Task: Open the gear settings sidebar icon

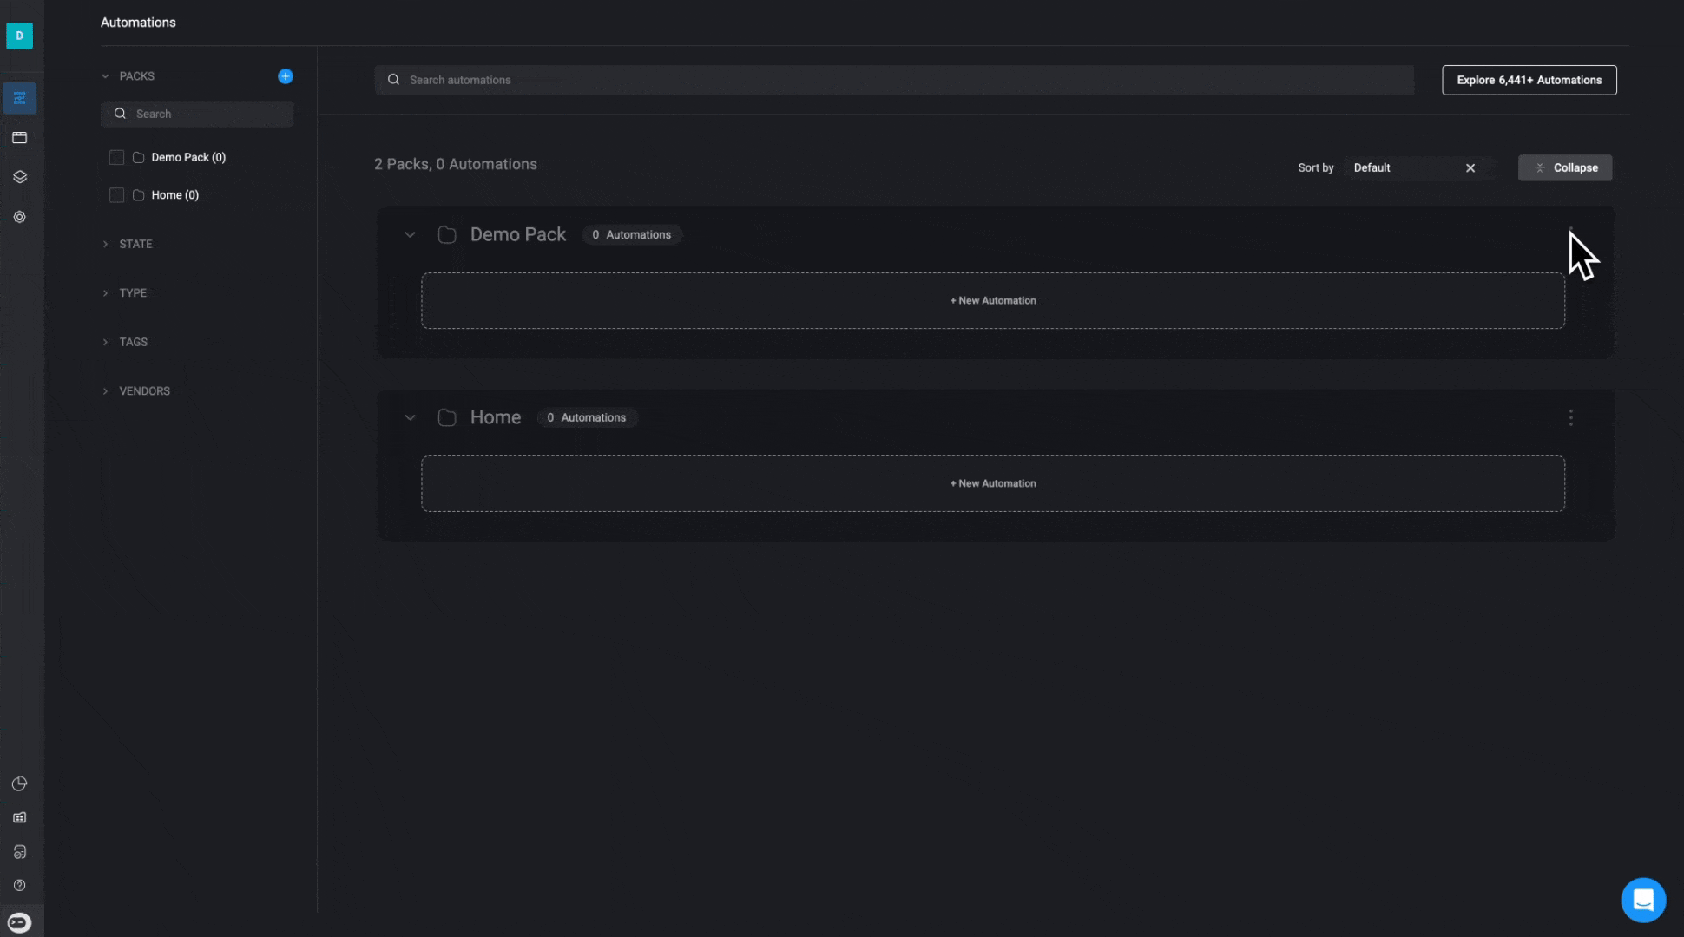Action: pos(20,217)
